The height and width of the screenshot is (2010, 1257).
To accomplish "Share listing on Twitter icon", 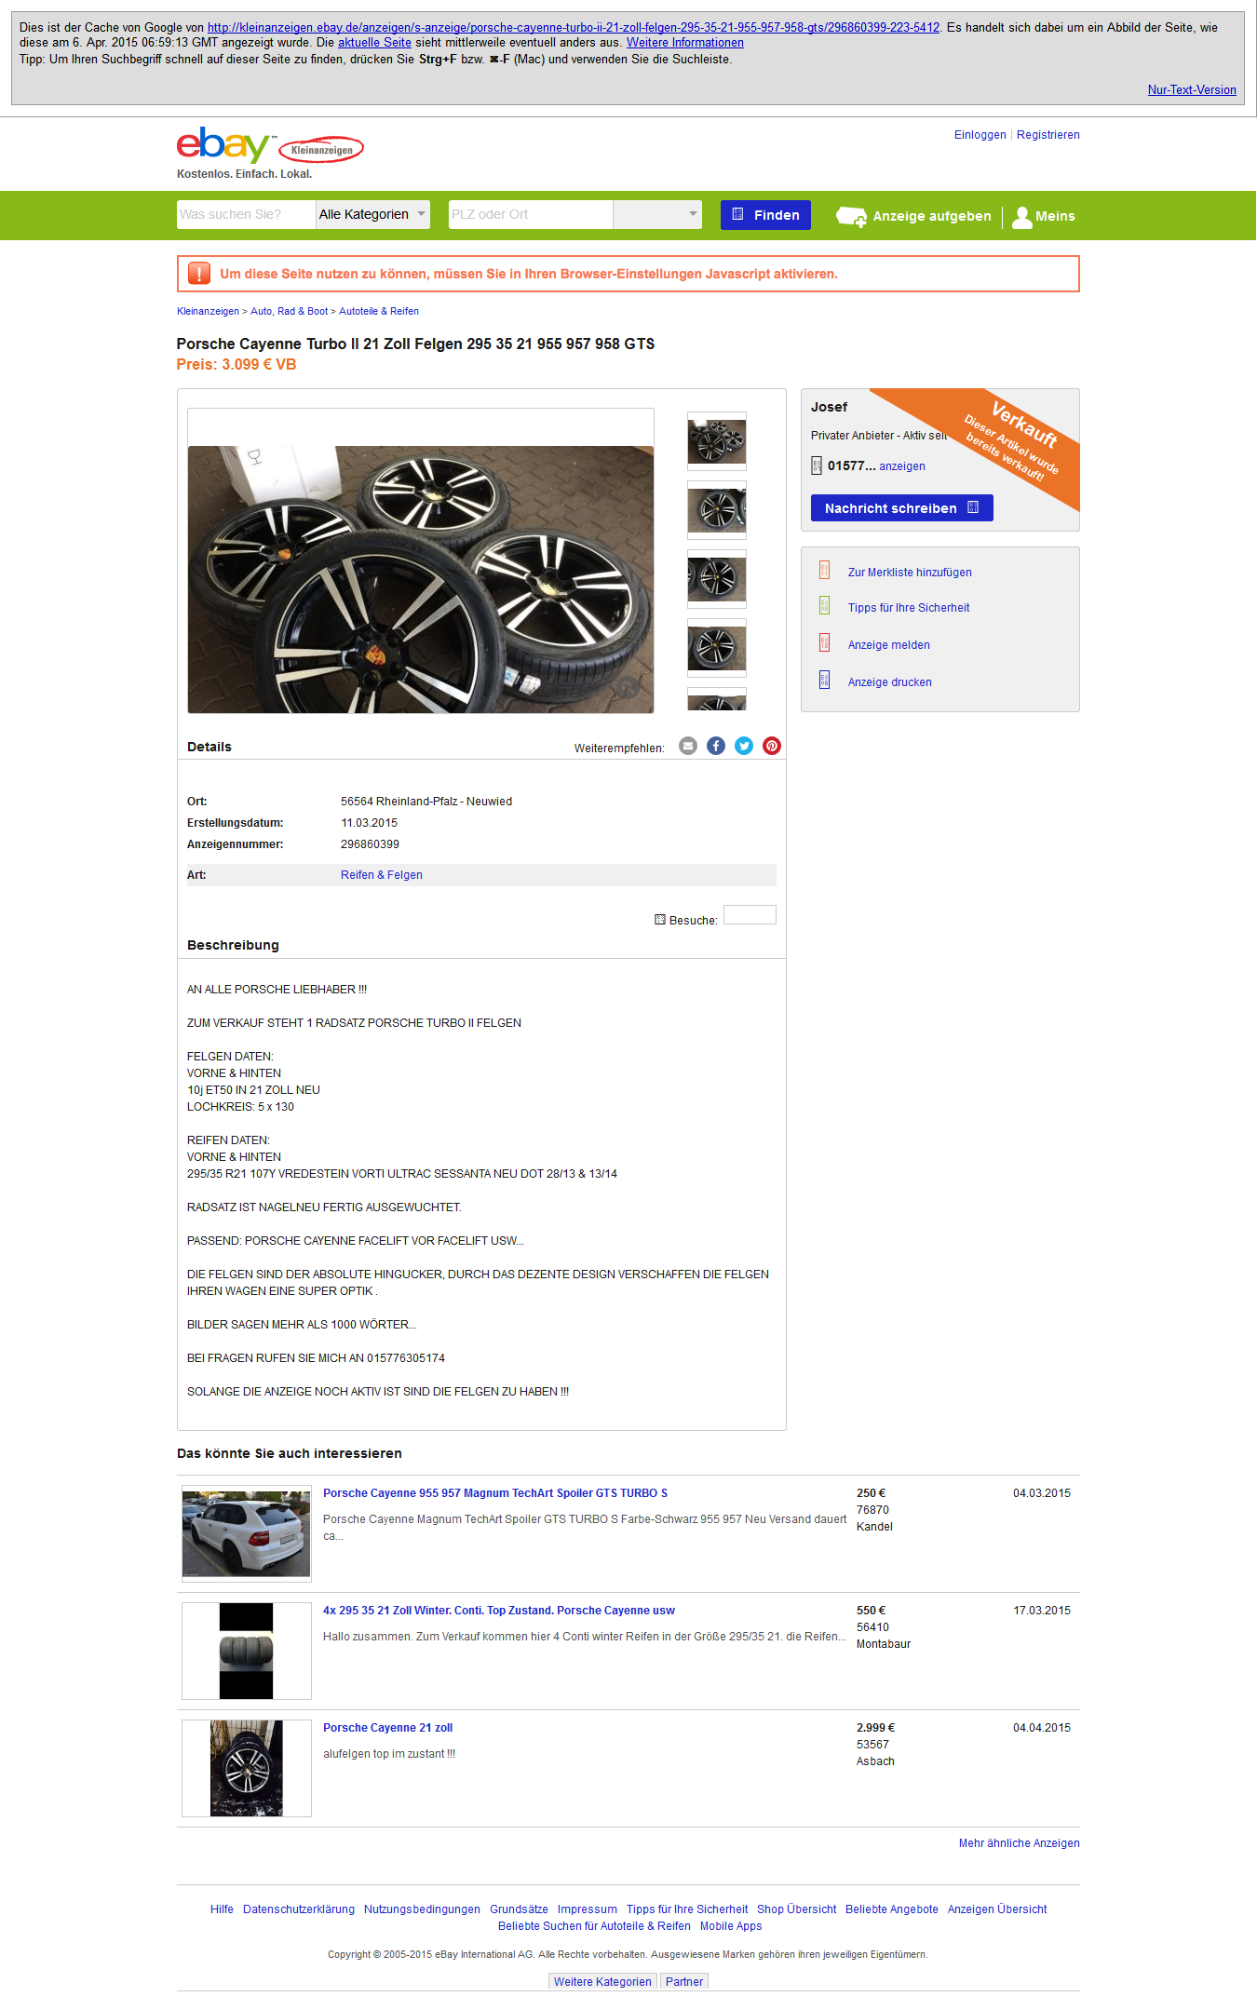I will point(744,746).
